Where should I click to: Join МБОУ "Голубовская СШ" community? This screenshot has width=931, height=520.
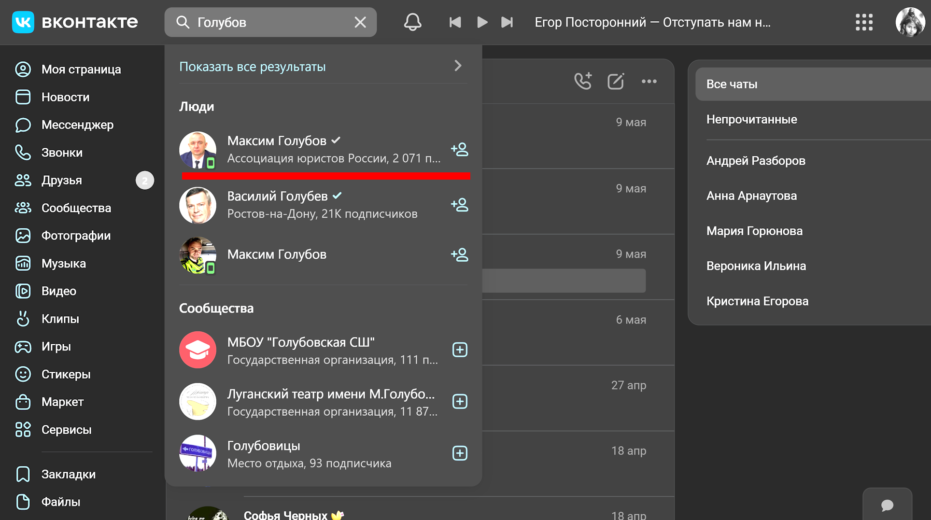(460, 350)
